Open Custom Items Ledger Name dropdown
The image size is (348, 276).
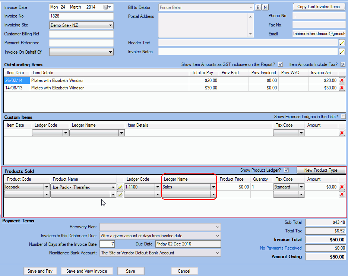coord(121,133)
